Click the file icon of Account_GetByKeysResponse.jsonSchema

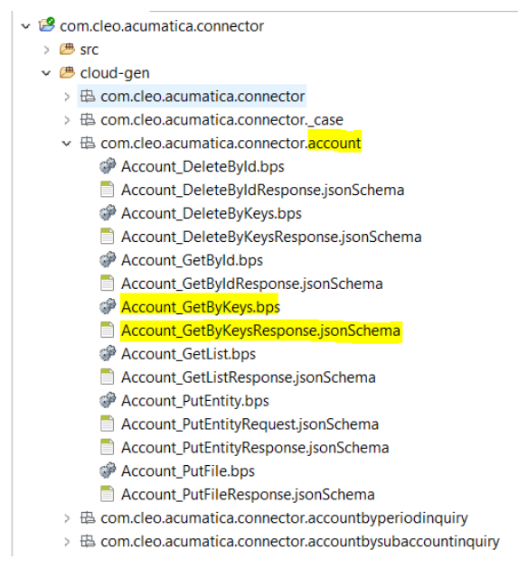107,330
